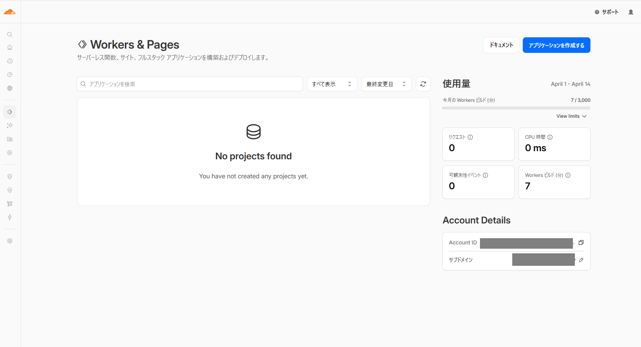Focus the アプリケーションを検索 search field
The image size is (641, 347).
point(190,84)
